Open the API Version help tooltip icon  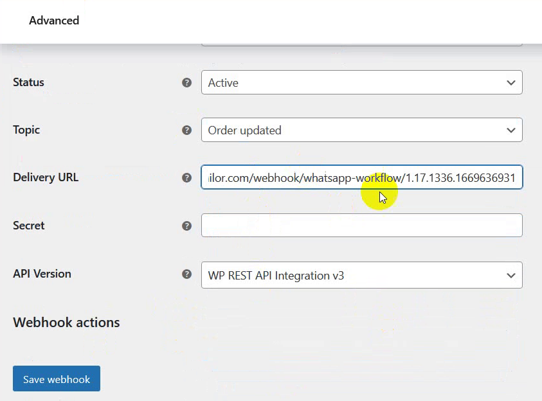[186, 274]
